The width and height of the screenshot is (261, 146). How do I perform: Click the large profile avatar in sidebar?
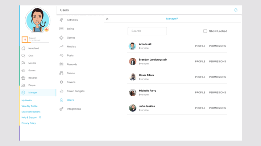(38, 20)
